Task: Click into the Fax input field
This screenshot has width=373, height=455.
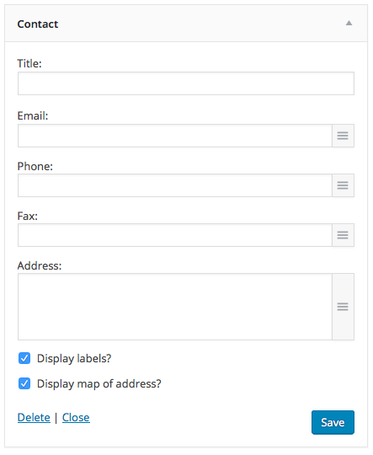Action: coord(175,235)
